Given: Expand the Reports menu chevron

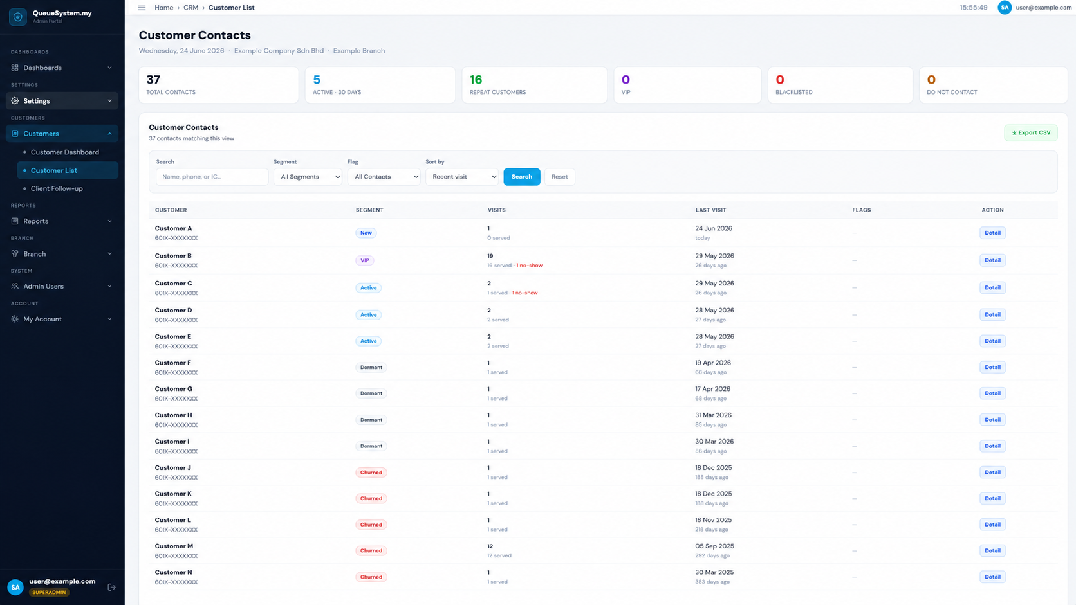Looking at the screenshot, I should point(109,221).
